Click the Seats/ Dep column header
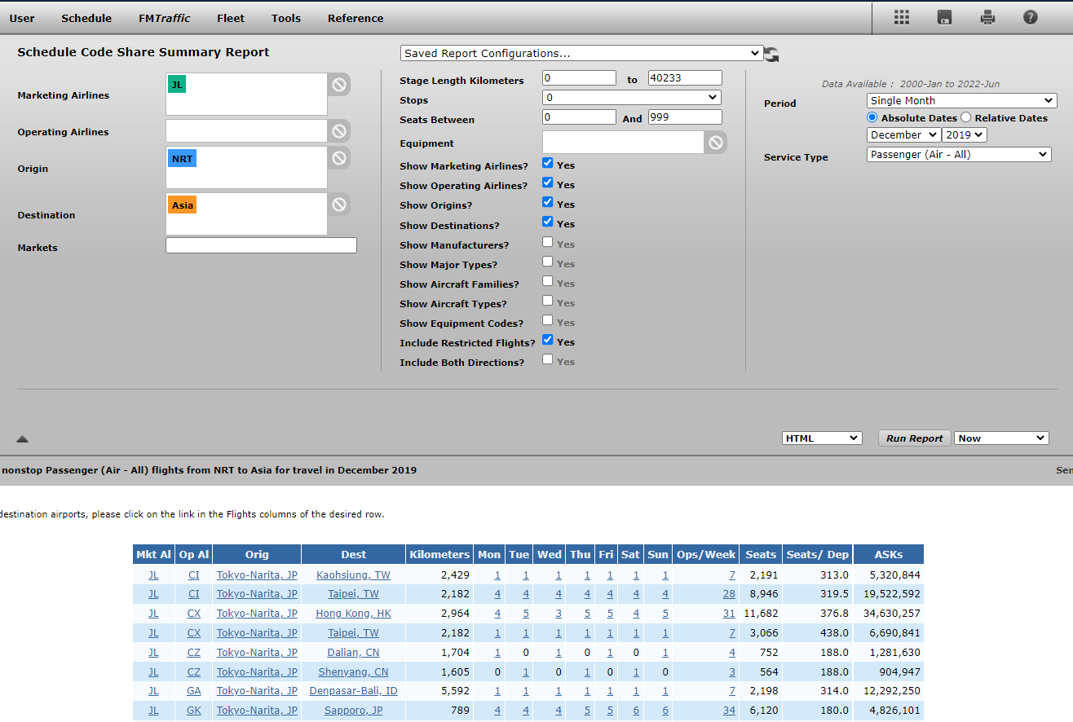The height and width of the screenshot is (722, 1073). (817, 554)
